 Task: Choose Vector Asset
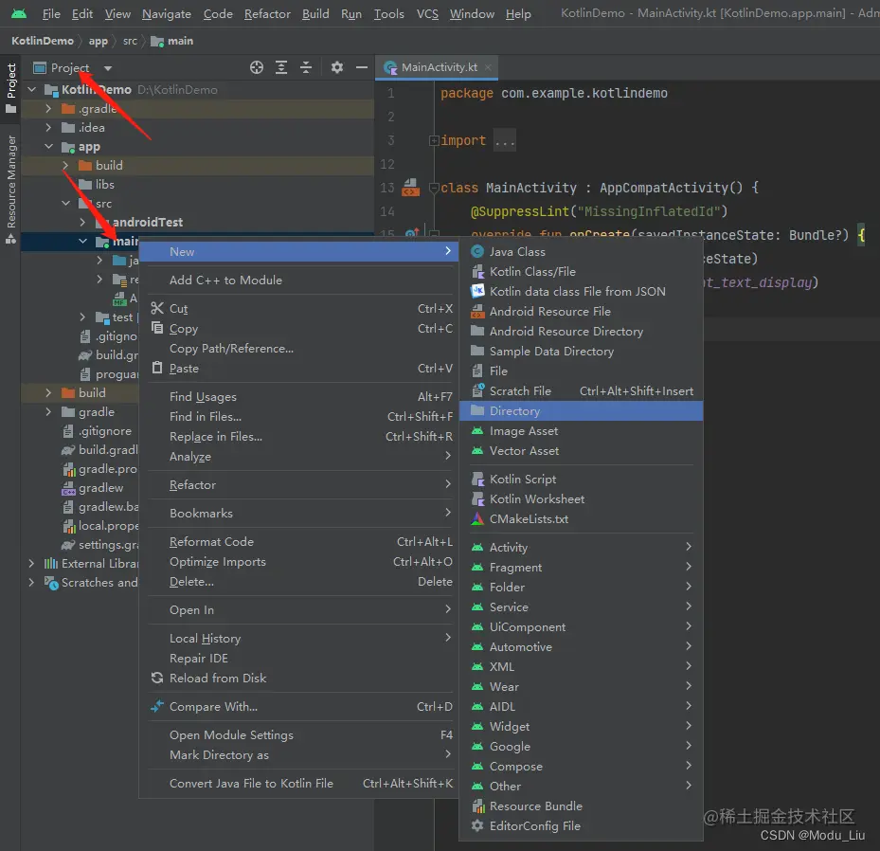pos(581,451)
